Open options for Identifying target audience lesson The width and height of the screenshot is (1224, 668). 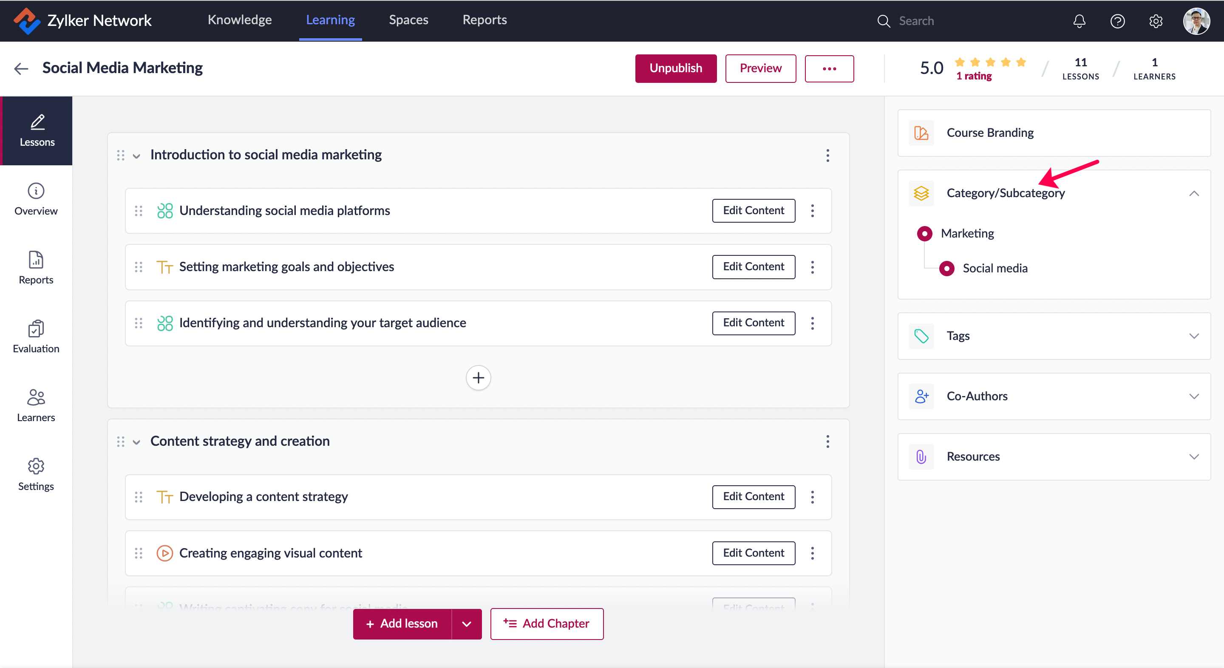pos(812,323)
